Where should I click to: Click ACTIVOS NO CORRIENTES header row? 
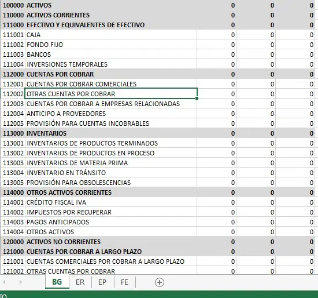158,242
